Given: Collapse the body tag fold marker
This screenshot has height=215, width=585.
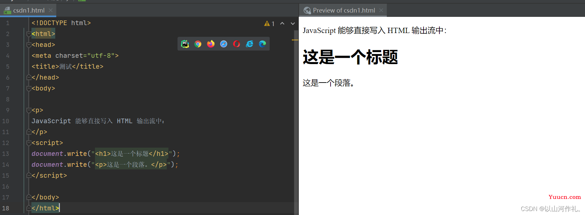Looking at the screenshot, I should [29, 88].
